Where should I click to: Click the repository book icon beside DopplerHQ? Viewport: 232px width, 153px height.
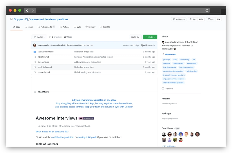(11, 19)
